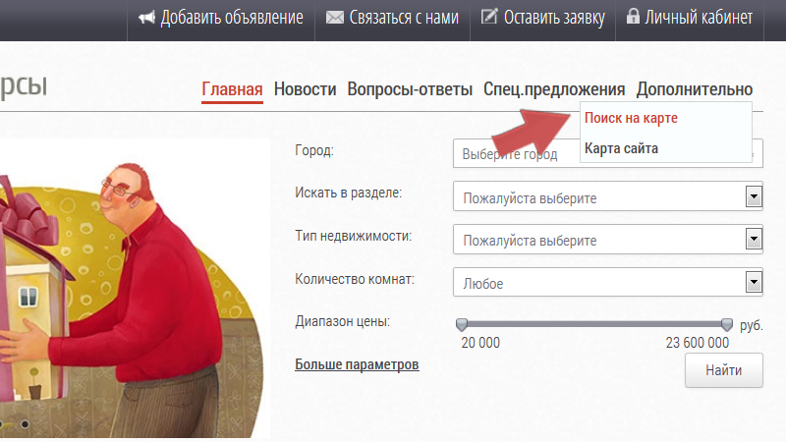Click the Выберите город input field
This screenshot has width=786, height=442.
(516, 153)
